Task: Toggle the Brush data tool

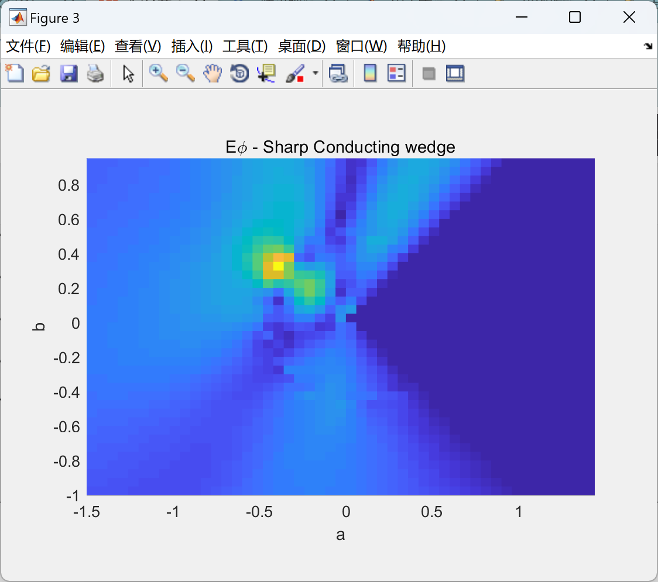Action: [295, 74]
